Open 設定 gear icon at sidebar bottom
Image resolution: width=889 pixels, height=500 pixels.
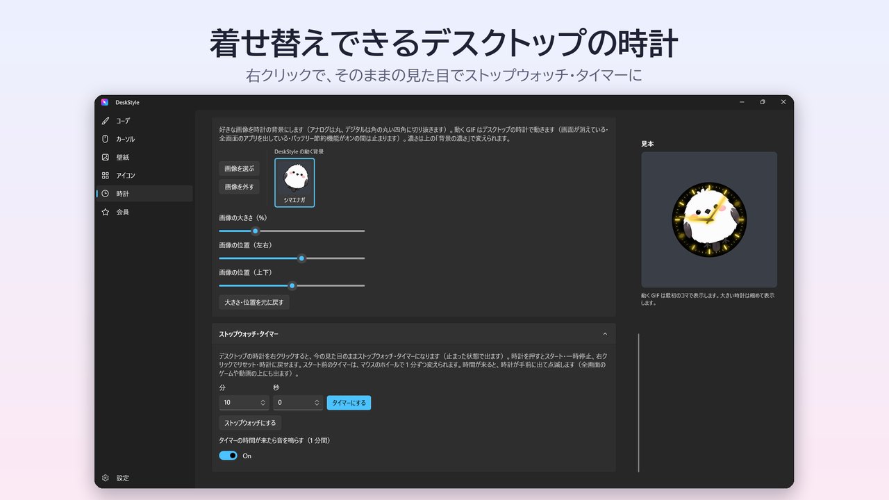(x=106, y=478)
